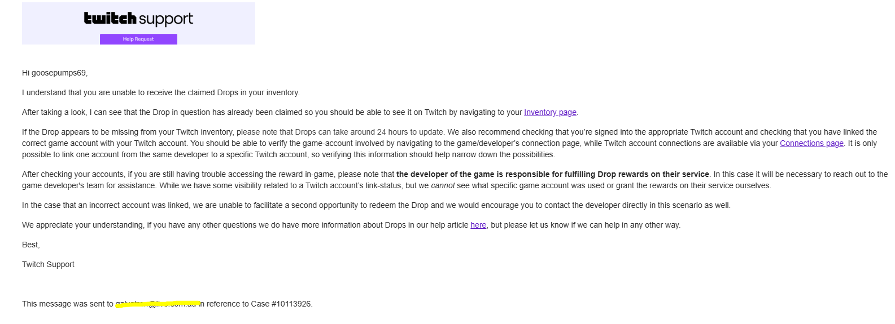Image resolution: width=895 pixels, height=324 pixels.
Task: Click 'After checking your accounts' paragraph start
Action: (x=85, y=174)
